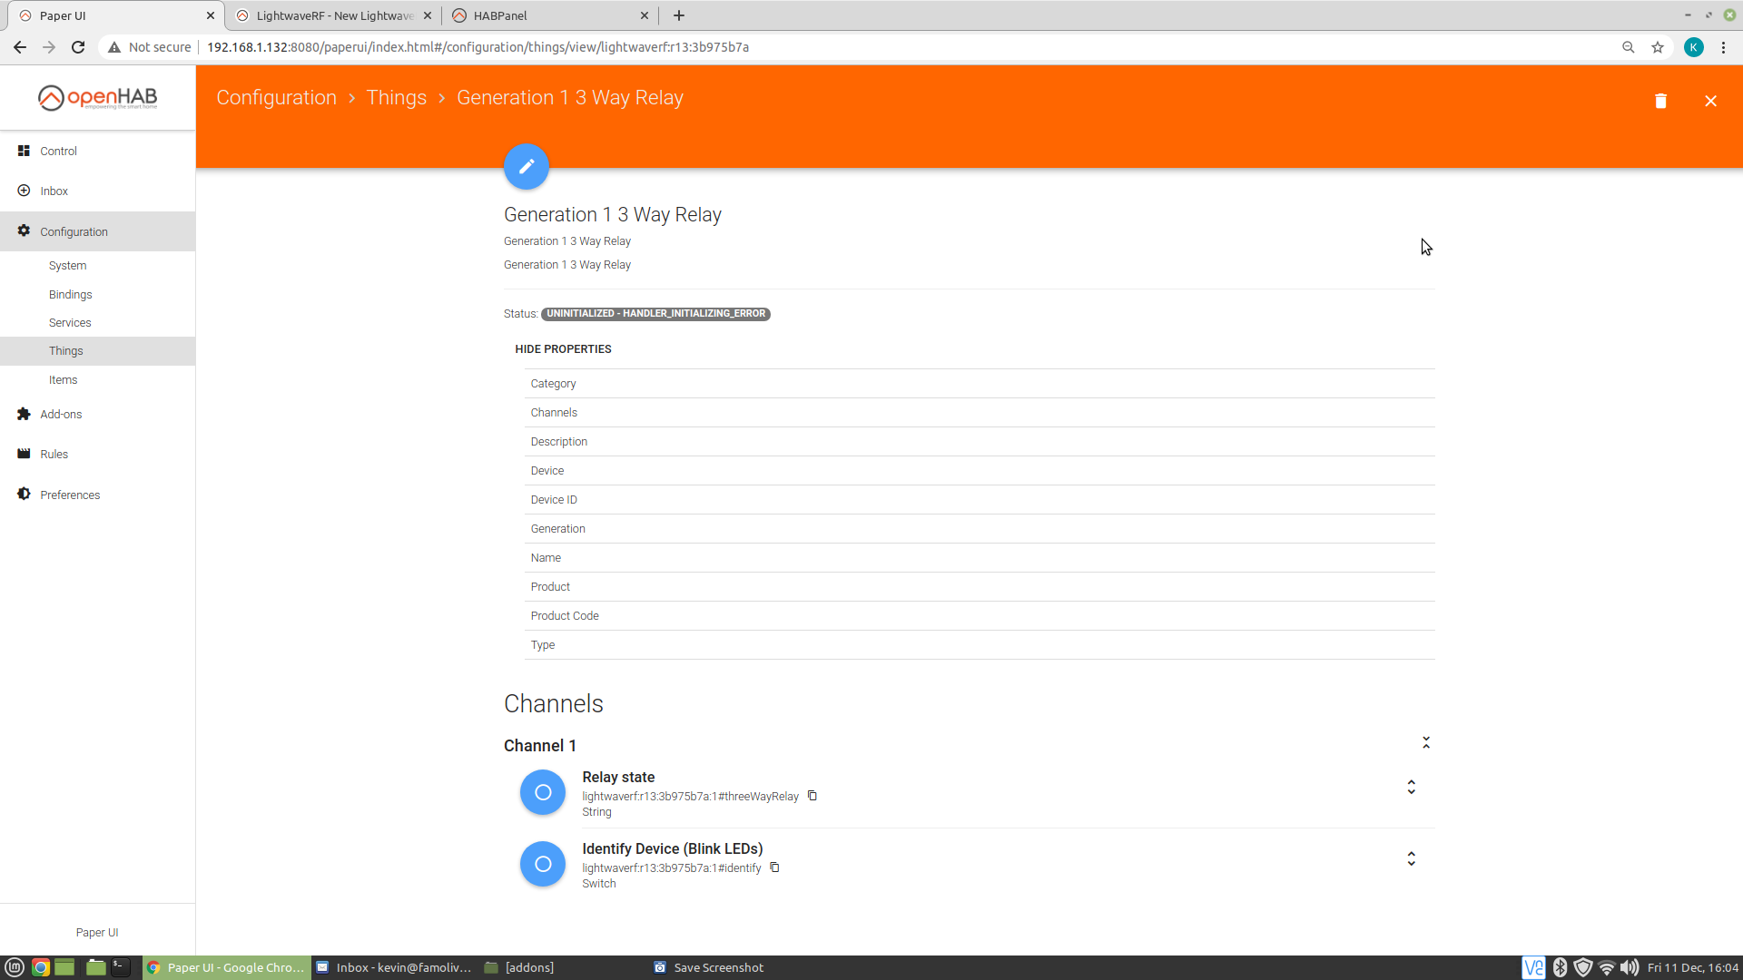Expand Relay state channel details
The height and width of the screenshot is (980, 1743).
click(1411, 787)
